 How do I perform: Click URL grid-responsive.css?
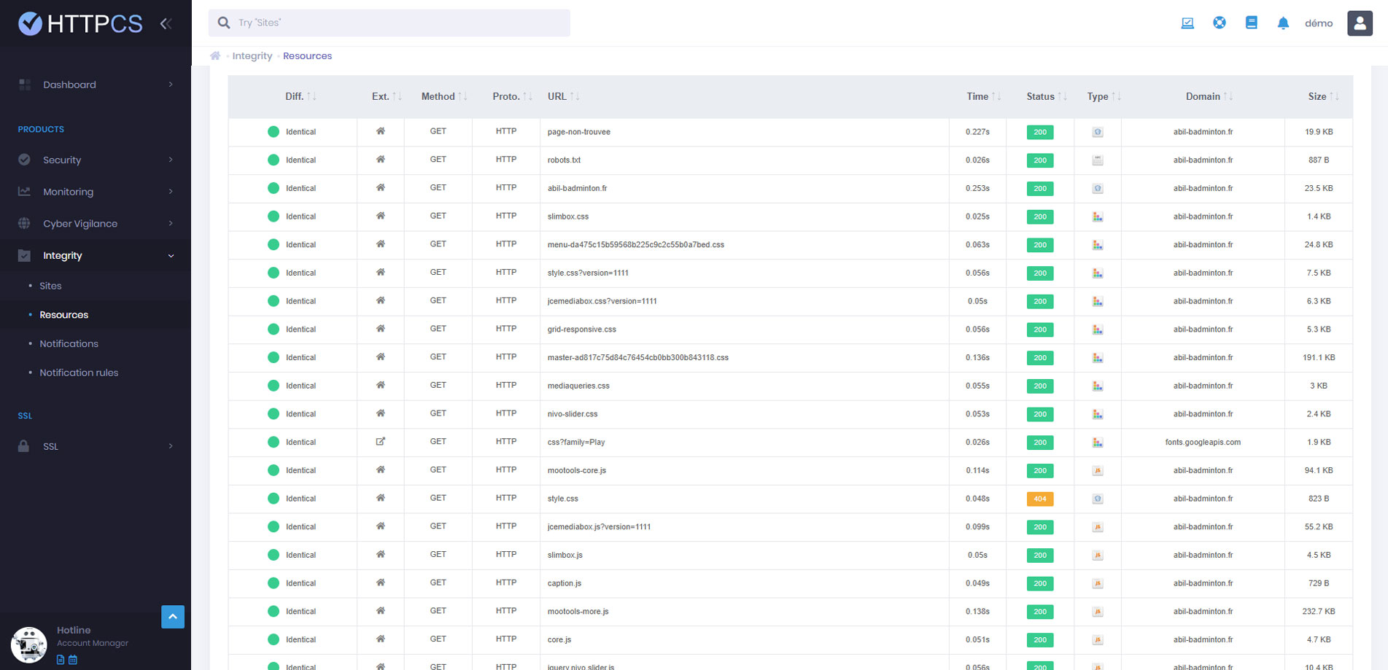[x=582, y=329]
